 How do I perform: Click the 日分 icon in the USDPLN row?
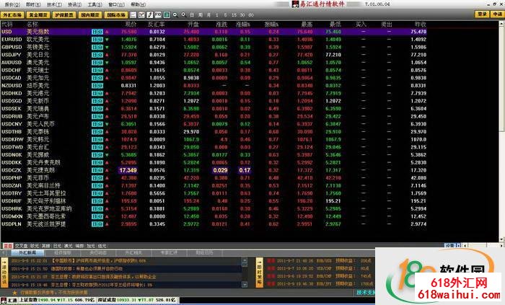(97, 224)
